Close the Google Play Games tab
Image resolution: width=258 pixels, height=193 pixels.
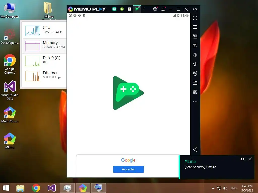[x=139, y=7]
